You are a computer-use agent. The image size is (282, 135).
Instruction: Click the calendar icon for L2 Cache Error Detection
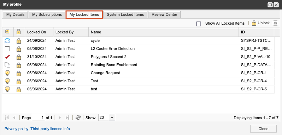click(7, 49)
